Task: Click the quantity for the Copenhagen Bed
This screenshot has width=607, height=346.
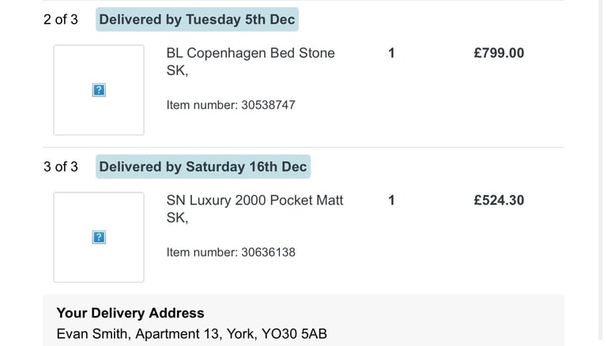Action: pyautogui.click(x=391, y=54)
